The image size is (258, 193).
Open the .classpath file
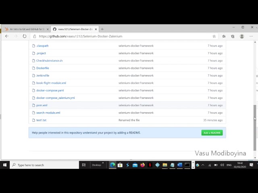tap(42, 46)
